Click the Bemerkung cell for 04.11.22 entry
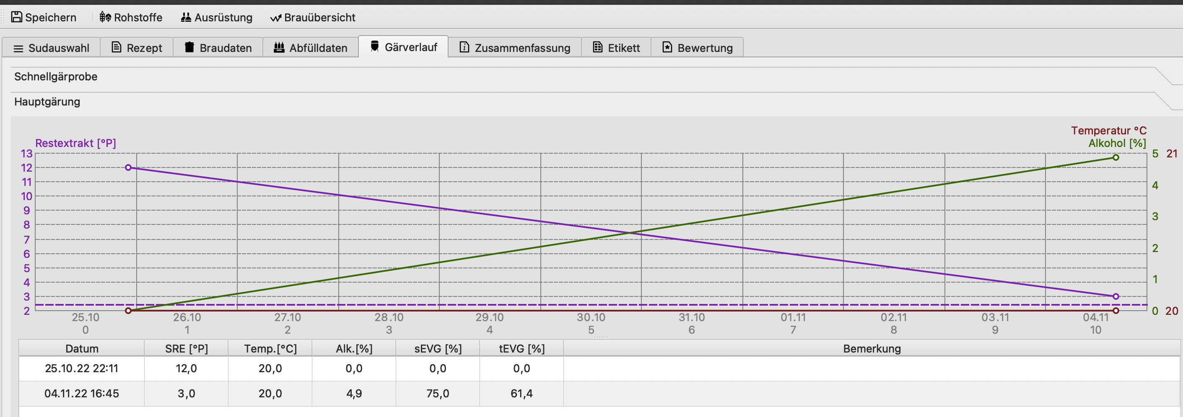The image size is (1183, 417). (x=871, y=394)
